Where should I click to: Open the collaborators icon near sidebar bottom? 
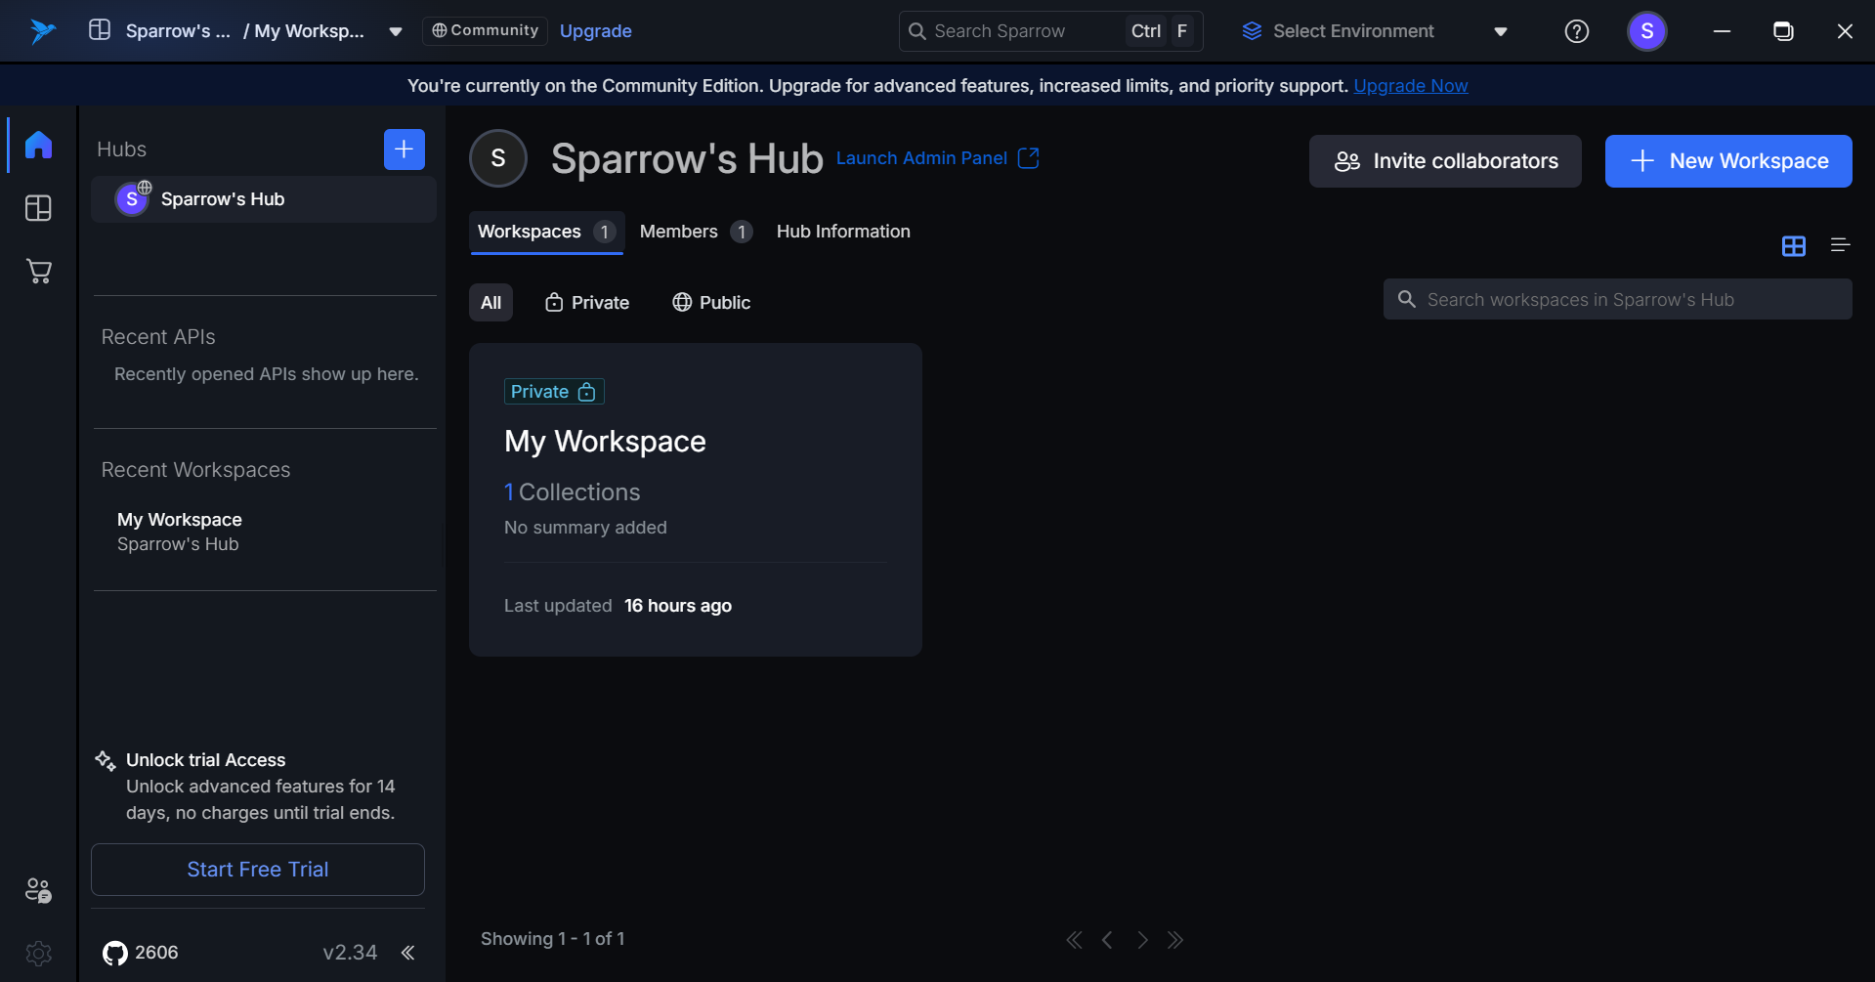37,889
